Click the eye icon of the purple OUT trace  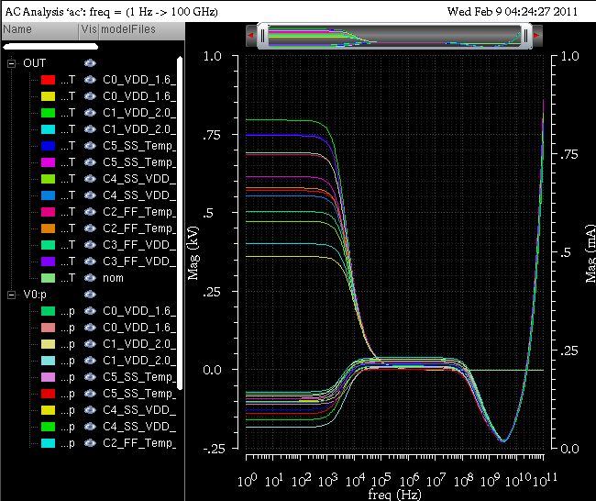(x=90, y=262)
